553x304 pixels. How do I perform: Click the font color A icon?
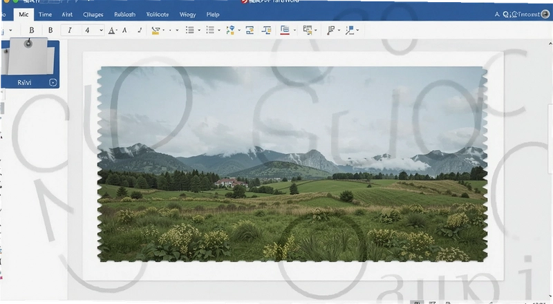click(111, 30)
